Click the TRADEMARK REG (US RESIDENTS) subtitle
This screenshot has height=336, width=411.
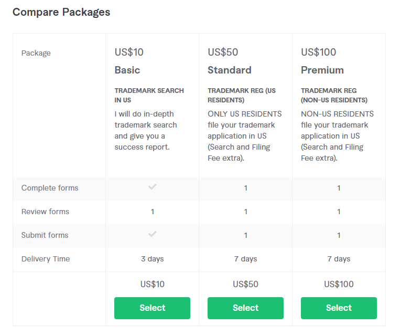point(241,95)
